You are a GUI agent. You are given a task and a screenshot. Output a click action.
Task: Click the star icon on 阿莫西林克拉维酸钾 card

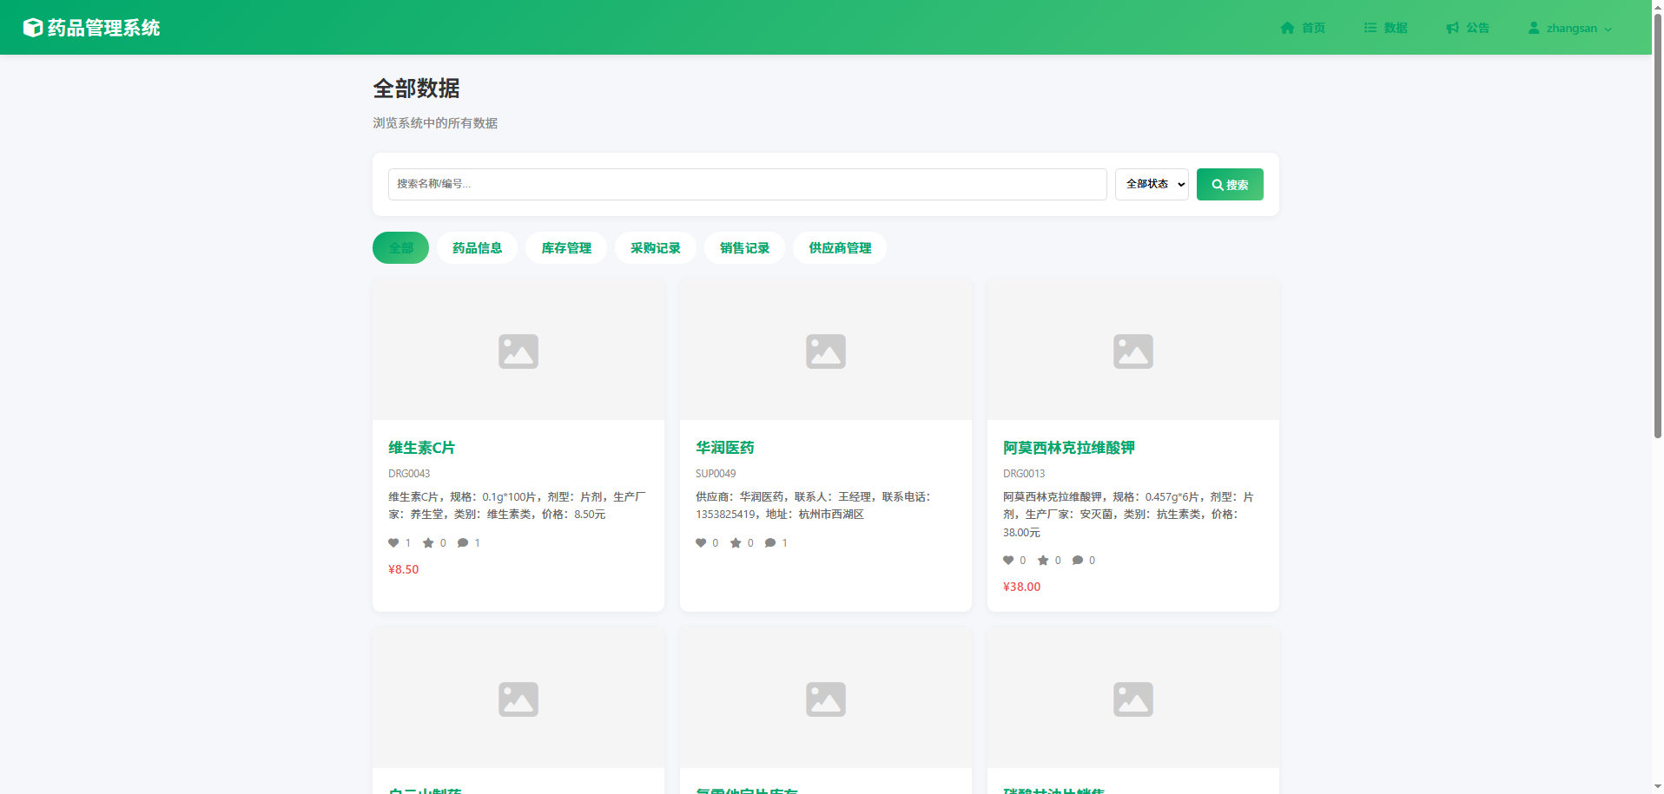[x=1043, y=561]
